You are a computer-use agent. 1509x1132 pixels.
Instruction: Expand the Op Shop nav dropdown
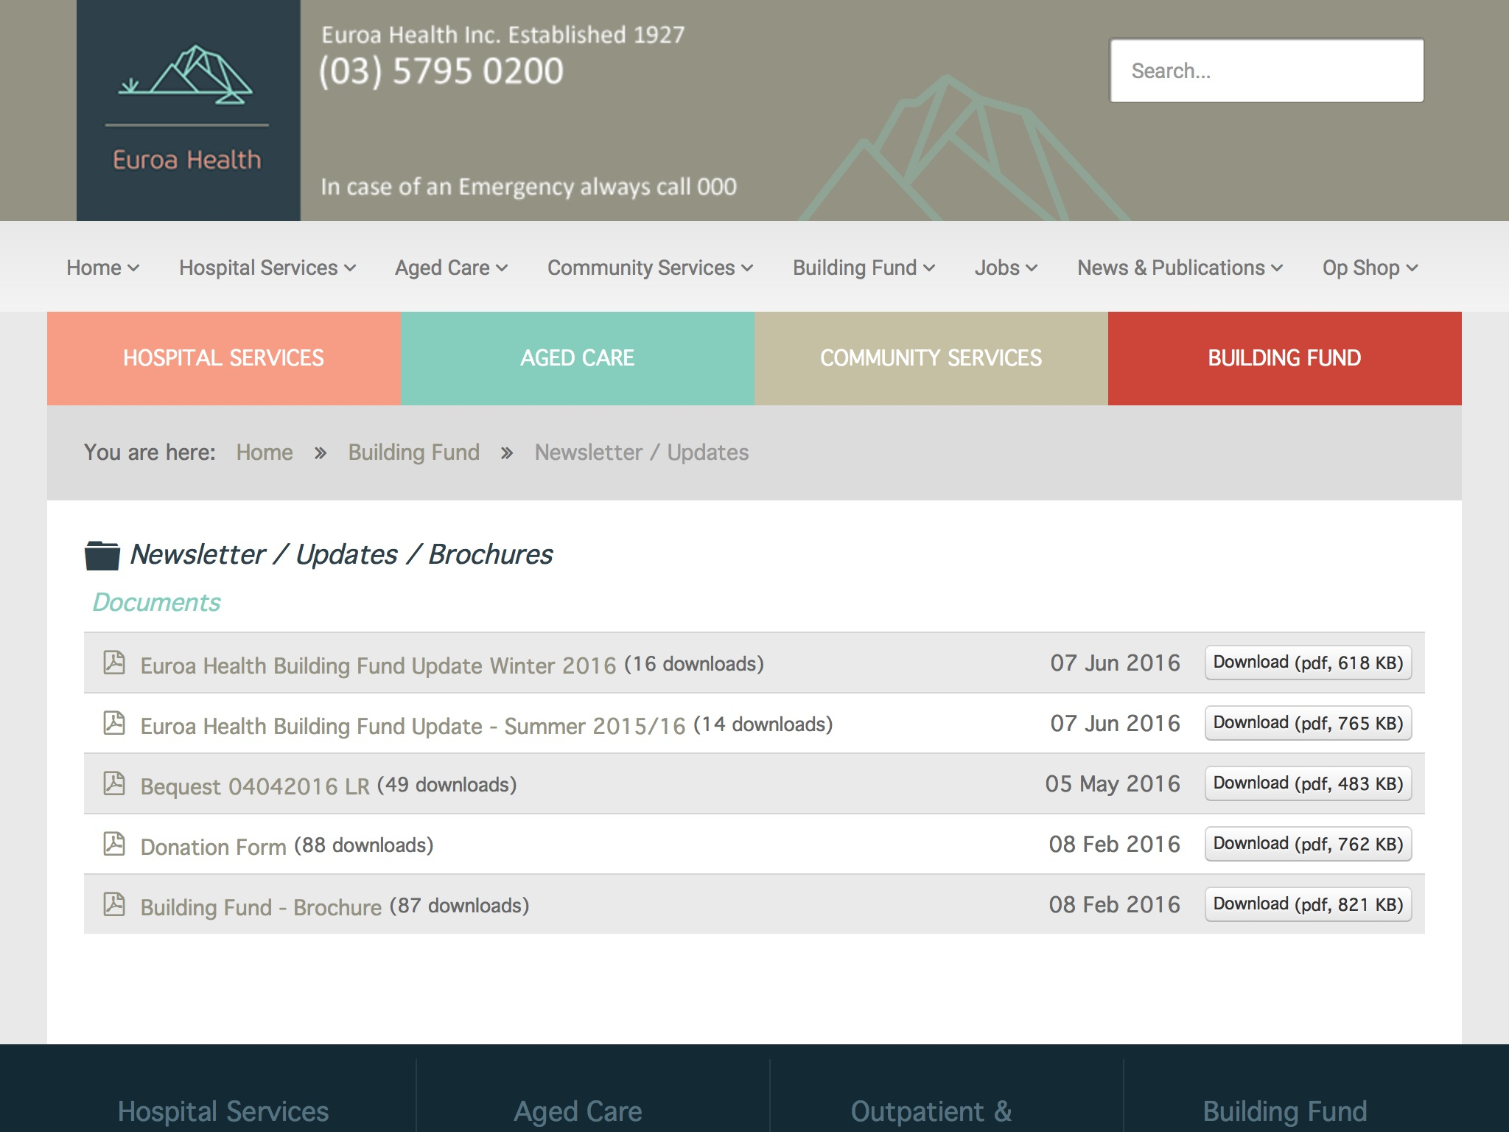1370,268
